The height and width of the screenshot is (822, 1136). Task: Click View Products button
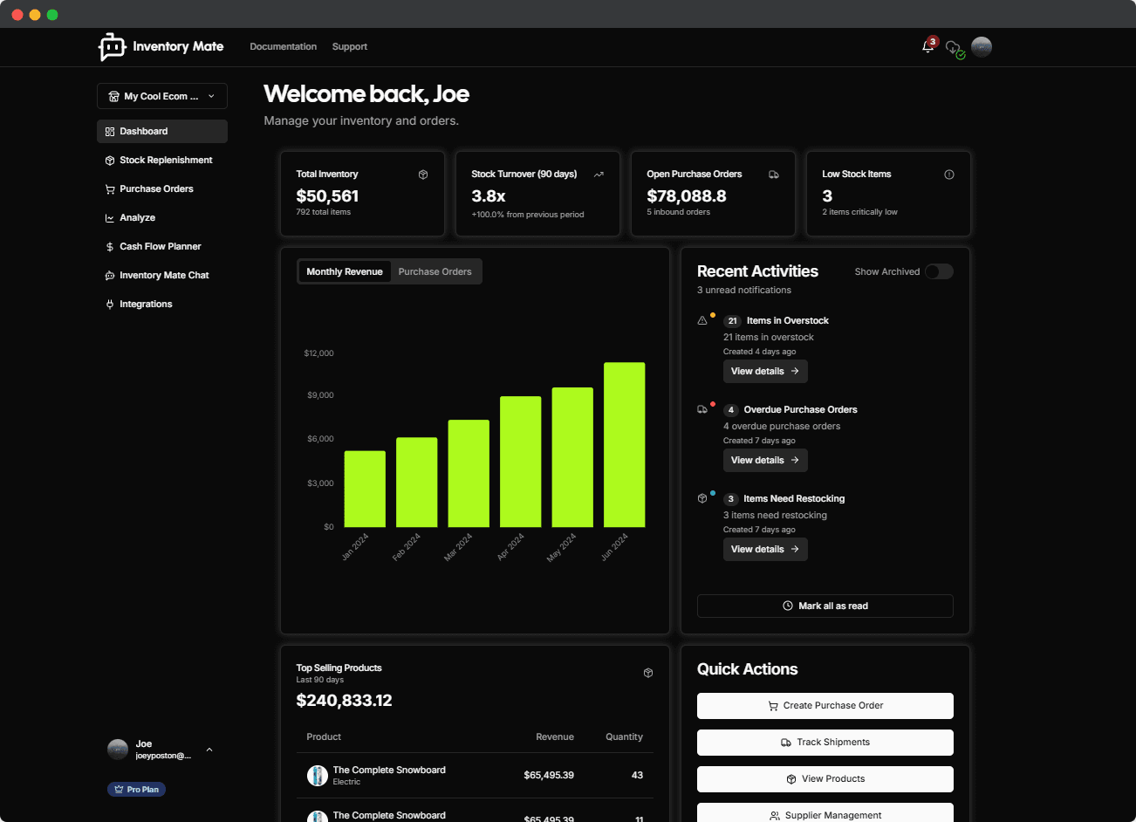pos(825,778)
